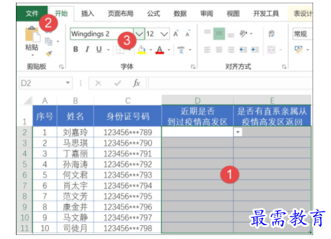This screenshot has height=239, width=331.
Task: Increase font size with large A icon
Action: [176, 34]
